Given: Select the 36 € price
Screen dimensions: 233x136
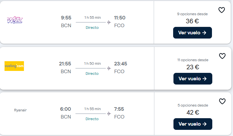Looking at the screenshot, I should tap(192, 21).
